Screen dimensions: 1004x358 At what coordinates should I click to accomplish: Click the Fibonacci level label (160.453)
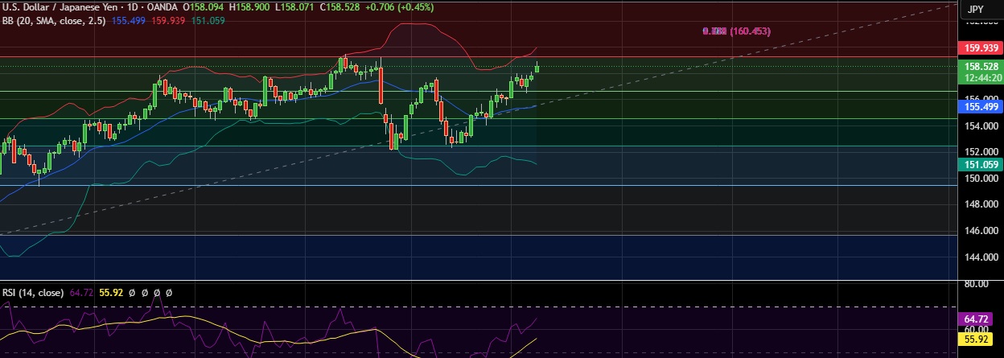736,31
